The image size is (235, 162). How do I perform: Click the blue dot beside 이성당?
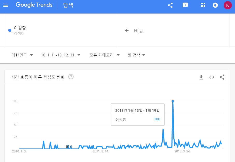(10, 30)
